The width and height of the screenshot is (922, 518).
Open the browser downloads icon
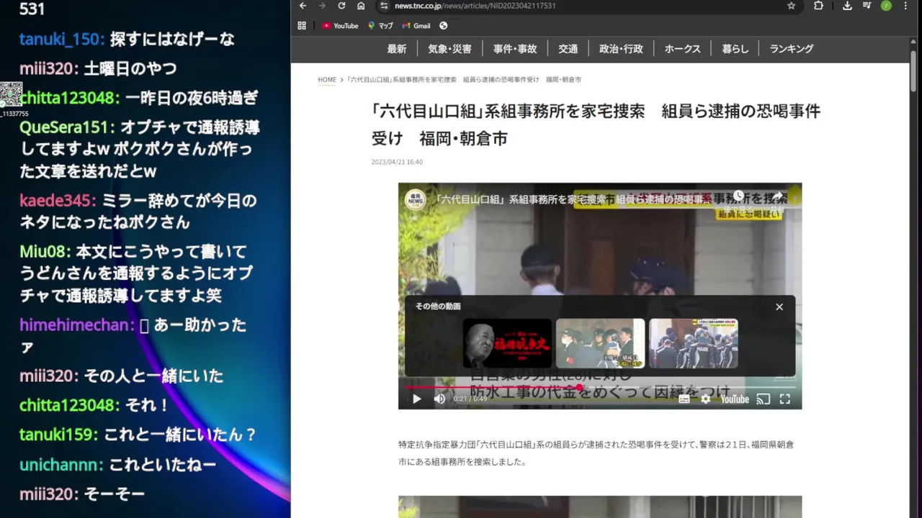click(x=847, y=6)
